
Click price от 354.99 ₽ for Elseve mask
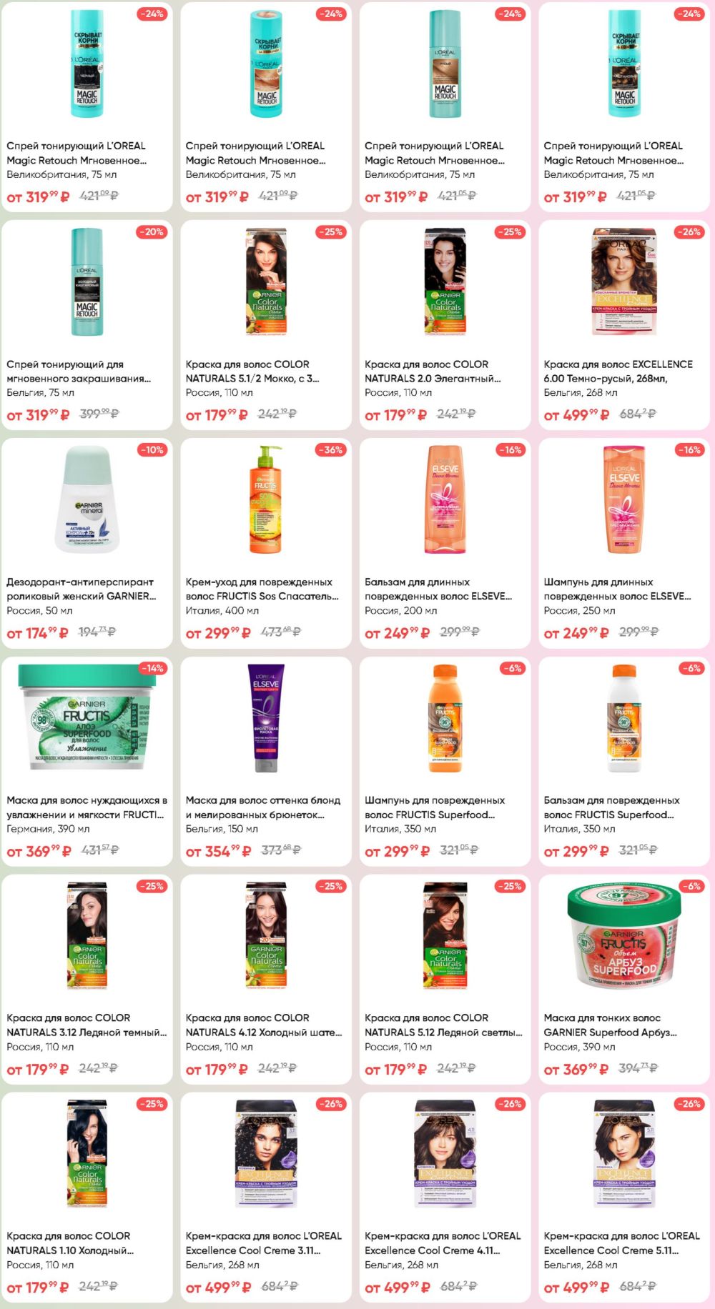tap(218, 851)
